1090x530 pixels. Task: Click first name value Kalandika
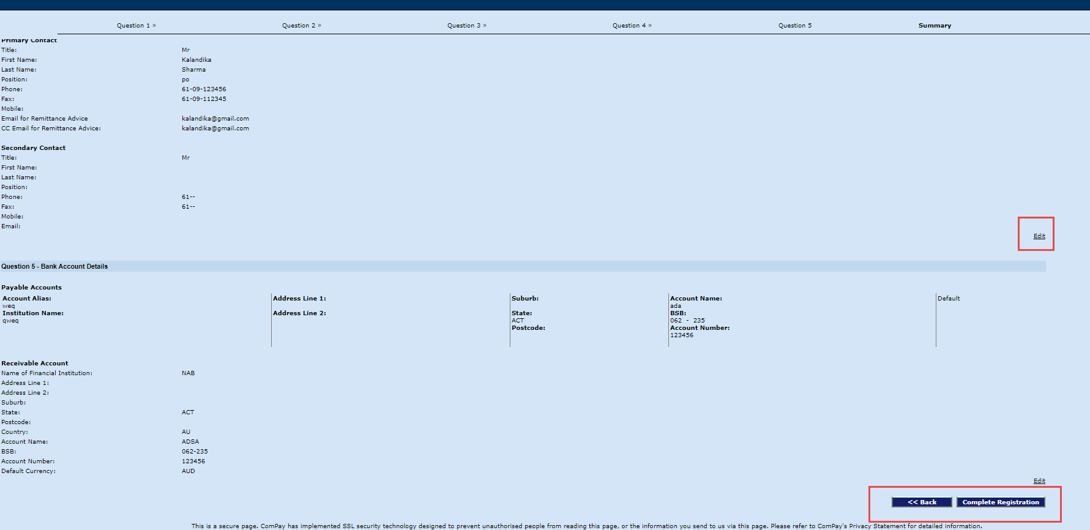click(196, 60)
